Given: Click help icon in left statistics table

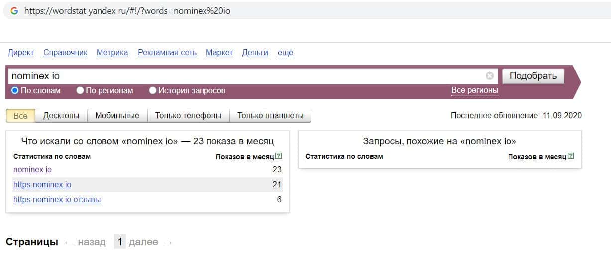Looking at the screenshot, I should (x=278, y=156).
